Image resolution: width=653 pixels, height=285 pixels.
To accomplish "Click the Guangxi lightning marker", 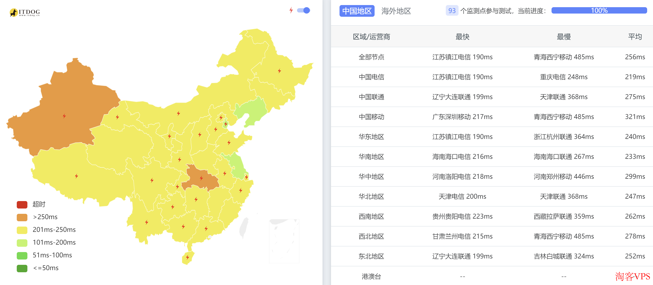I will pyautogui.click(x=183, y=226).
